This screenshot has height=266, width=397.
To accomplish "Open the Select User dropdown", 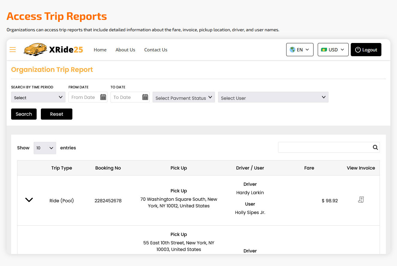I will [x=273, y=97].
